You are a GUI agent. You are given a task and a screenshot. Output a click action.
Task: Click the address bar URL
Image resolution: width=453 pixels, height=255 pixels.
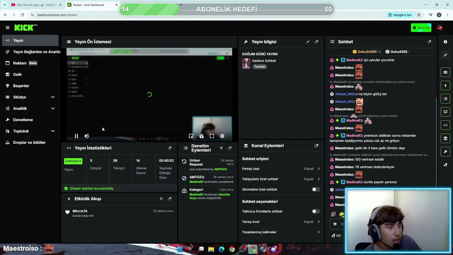click(57, 15)
